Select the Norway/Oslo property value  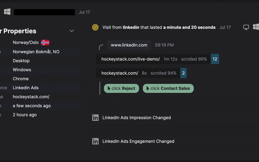point(26,42)
